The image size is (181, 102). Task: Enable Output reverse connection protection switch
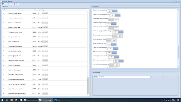tap(117, 36)
